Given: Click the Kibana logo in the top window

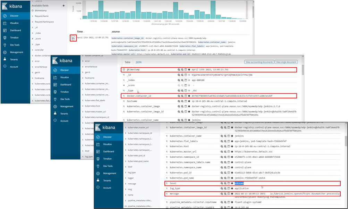Looking at the screenshot, I should (x=12, y=6).
